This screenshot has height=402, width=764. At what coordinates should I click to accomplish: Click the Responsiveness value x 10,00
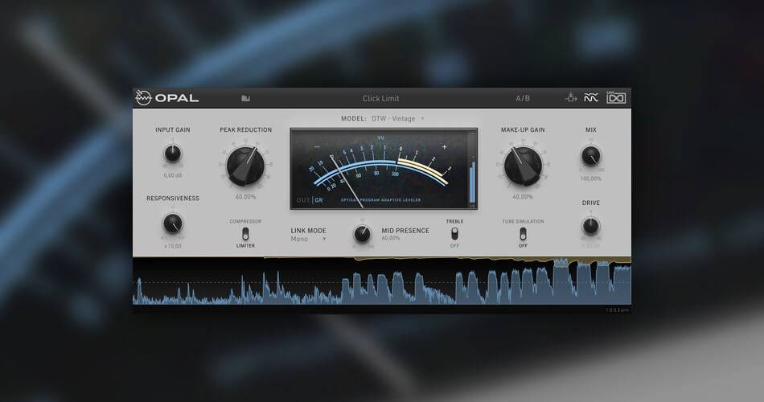172,246
